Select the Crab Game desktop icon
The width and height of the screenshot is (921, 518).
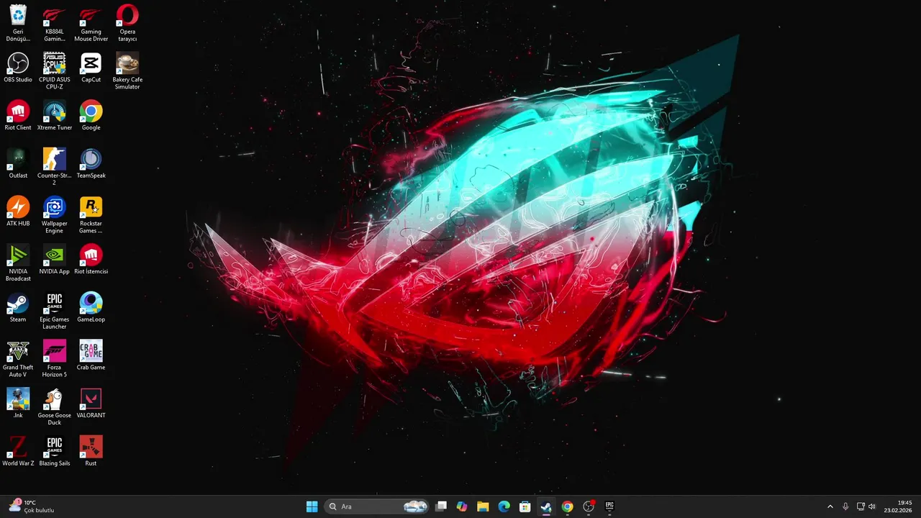pyautogui.click(x=91, y=355)
